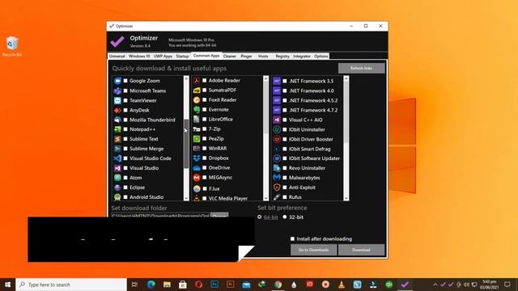The height and width of the screenshot is (291, 518).
Task: Open the Options tab
Action: click(321, 56)
